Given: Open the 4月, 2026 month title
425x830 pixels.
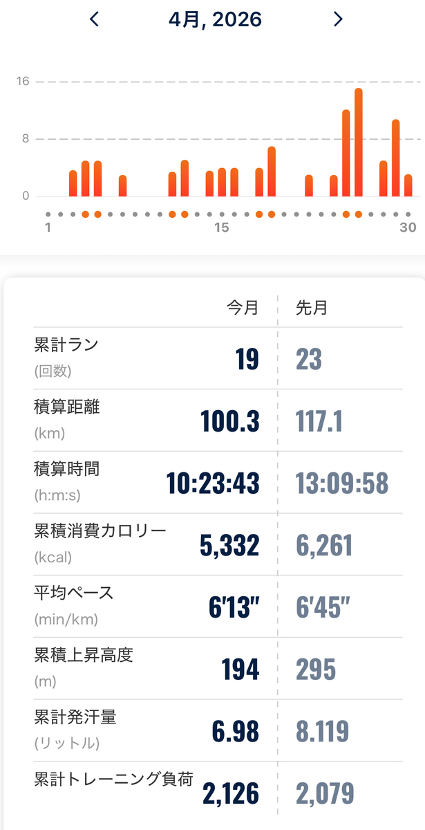Looking at the screenshot, I should click(x=215, y=19).
